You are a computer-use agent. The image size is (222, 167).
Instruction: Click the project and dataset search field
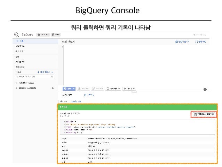pos(35,77)
